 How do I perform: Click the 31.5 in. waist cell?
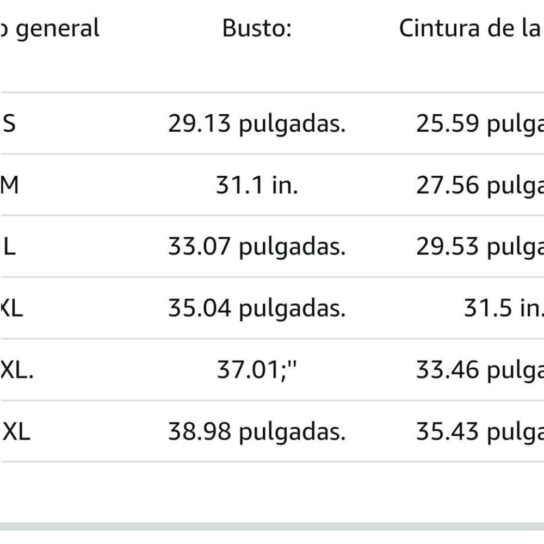pyautogui.click(x=504, y=308)
